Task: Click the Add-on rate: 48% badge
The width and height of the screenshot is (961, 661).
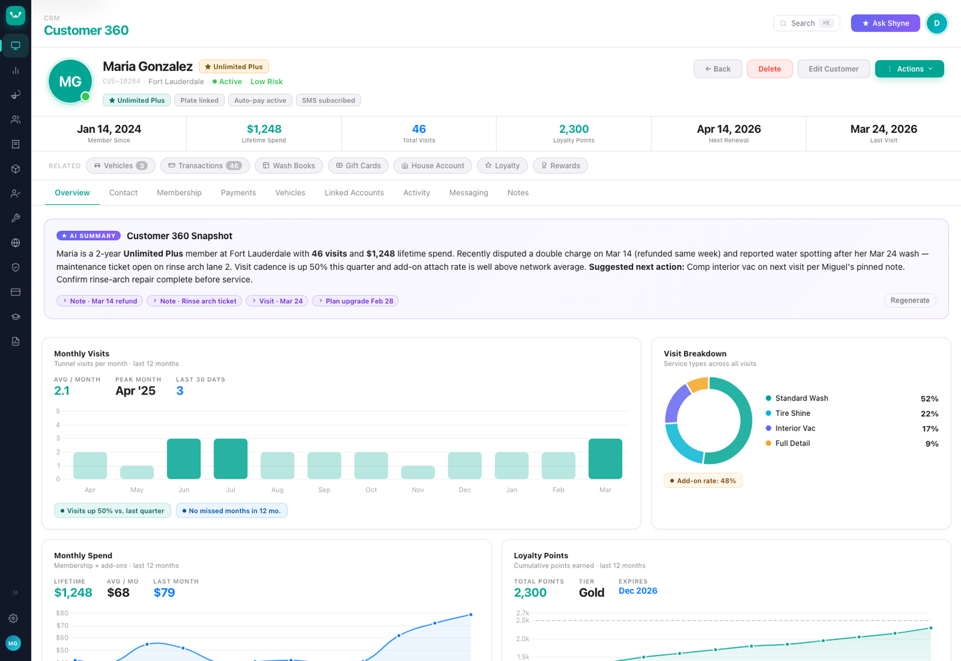Action: (703, 481)
